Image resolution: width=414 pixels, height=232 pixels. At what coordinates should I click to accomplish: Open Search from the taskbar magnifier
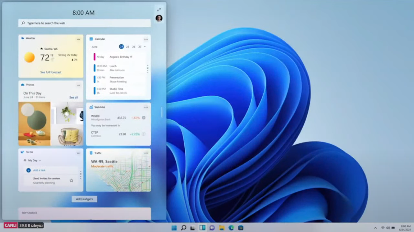183,228
